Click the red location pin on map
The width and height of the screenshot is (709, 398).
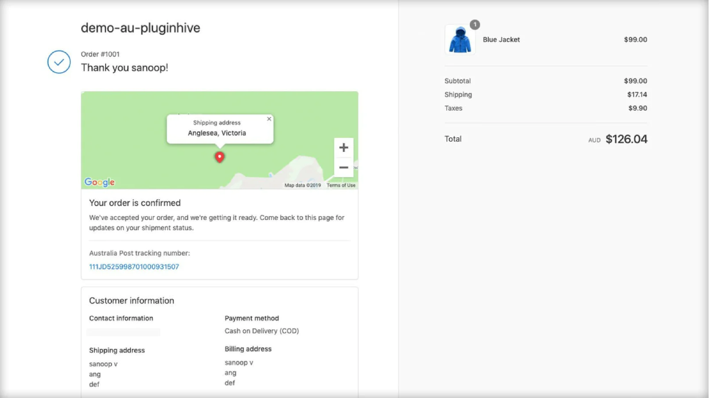[219, 157]
